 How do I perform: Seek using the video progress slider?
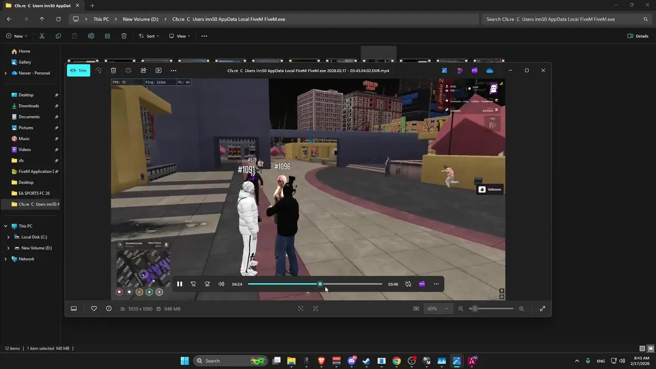(315, 284)
